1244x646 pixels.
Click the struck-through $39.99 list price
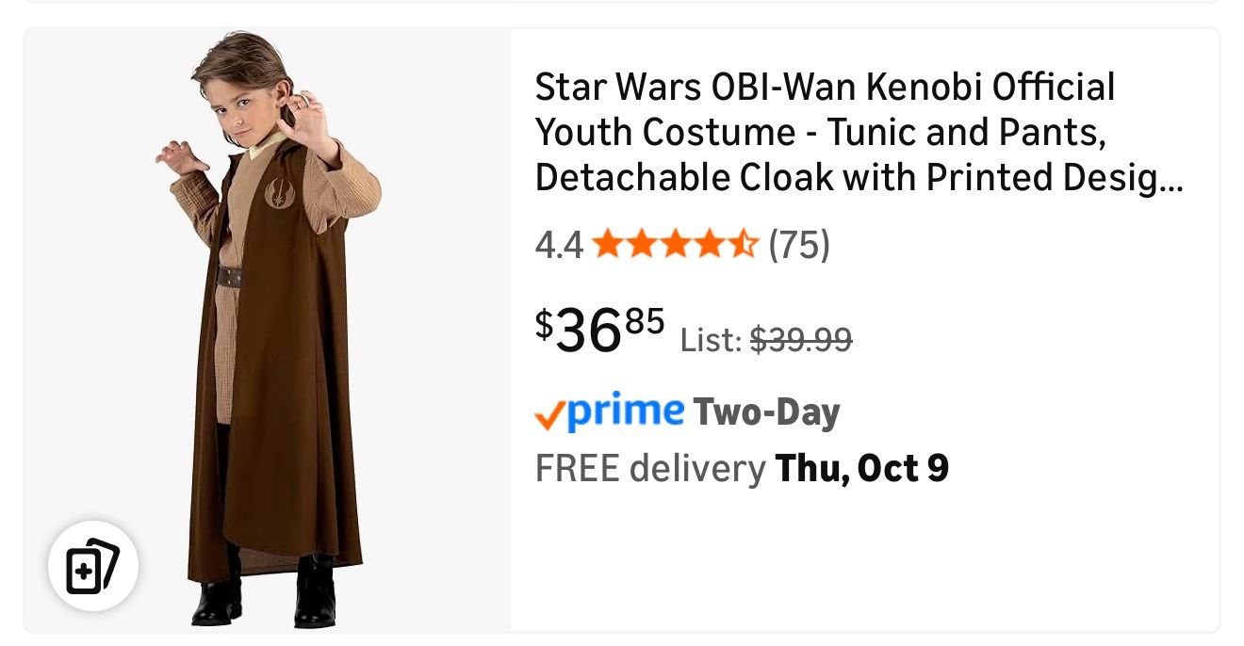[800, 339]
